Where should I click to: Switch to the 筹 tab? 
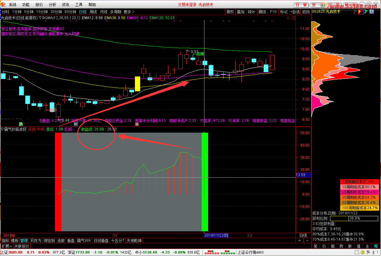376,246
